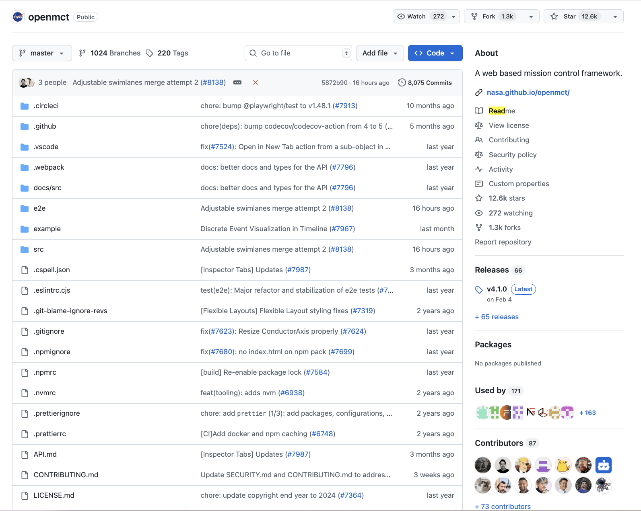Open the API.md file
This screenshot has width=641, height=511.
coord(45,454)
